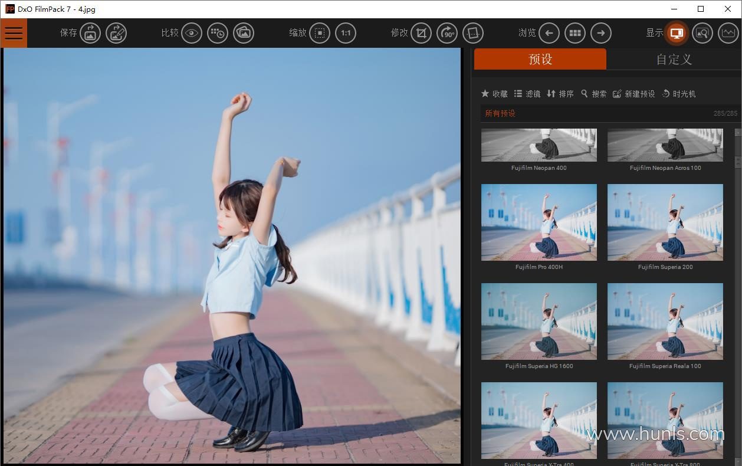
Task: Click the 修改 toolbar label
Action: point(399,33)
